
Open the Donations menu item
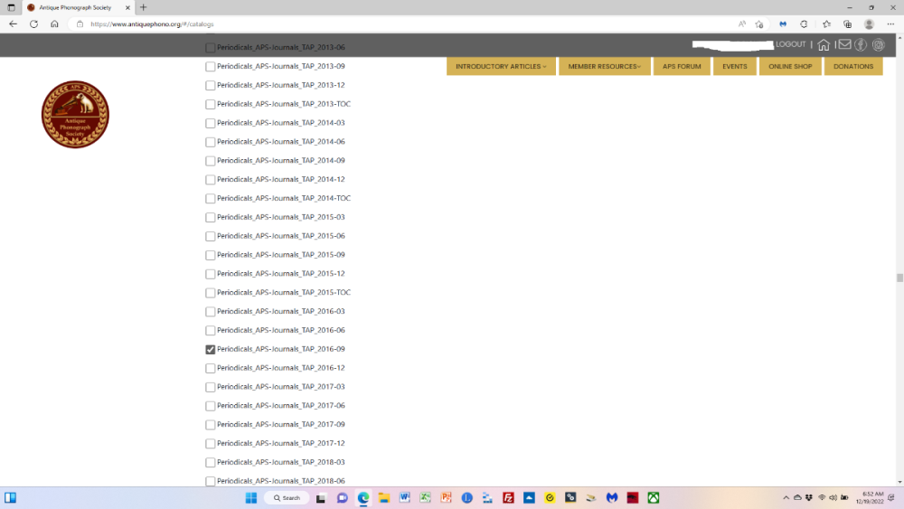853,66
